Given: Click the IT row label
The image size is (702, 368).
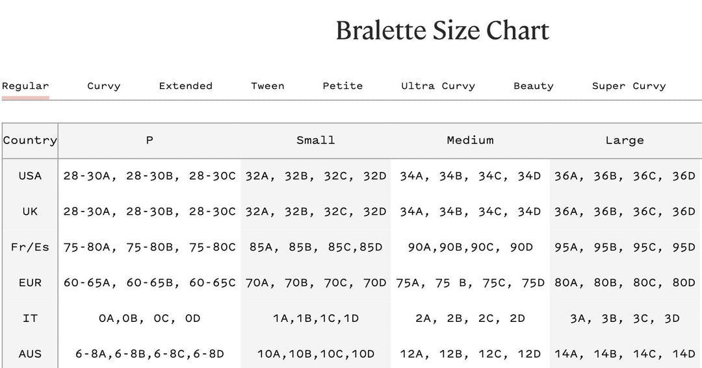Looking at the screenshot, I should (x=30, y=318).
